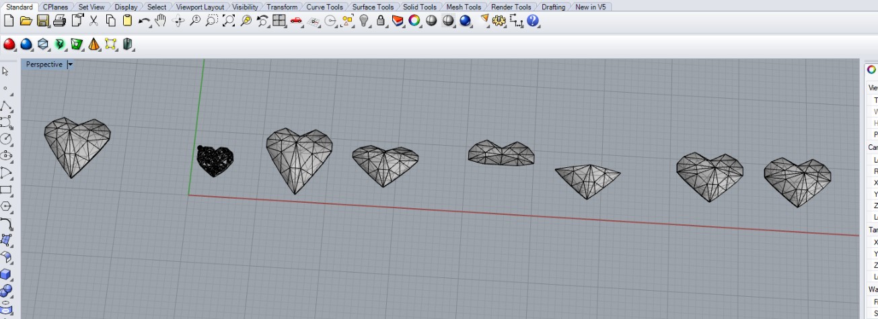The image size is (878, 319).
Task: Open a file with the folder icon
Action: [26, 21]
